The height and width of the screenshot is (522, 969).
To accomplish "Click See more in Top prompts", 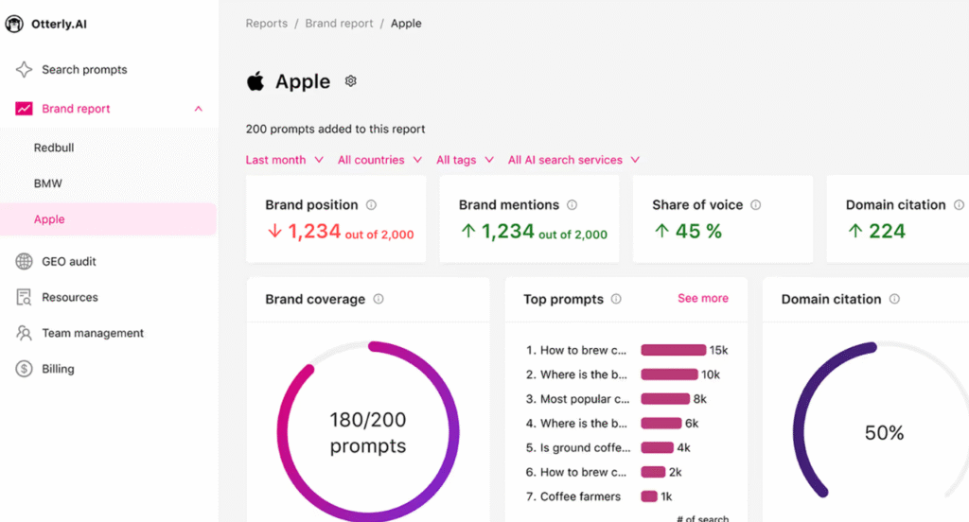I will (703, 299).
